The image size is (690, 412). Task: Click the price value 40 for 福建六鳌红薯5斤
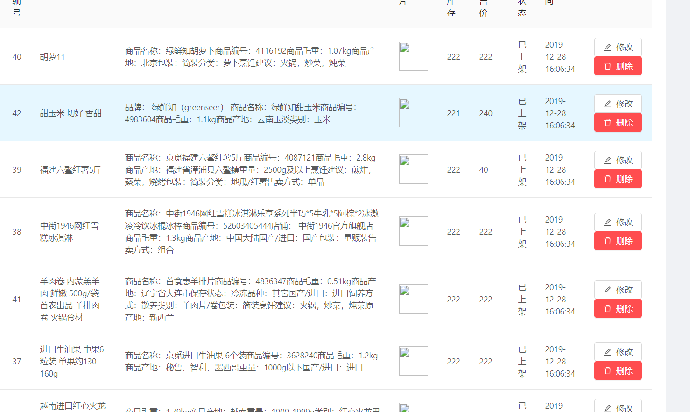coord(484,170)
